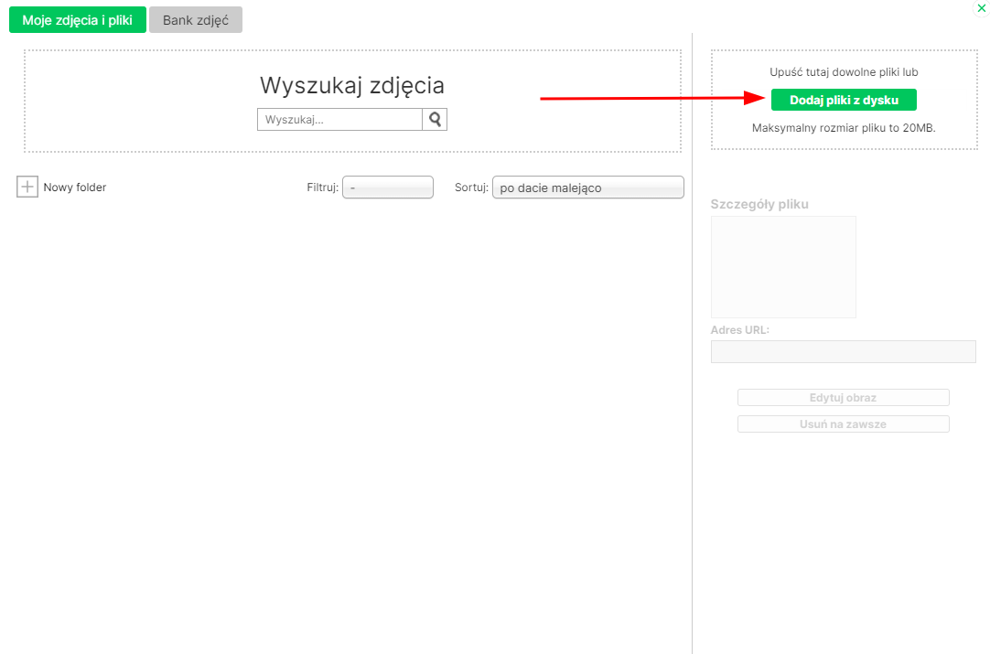Screen dimensions: 990x654
Task: Switch to the Bank zdjęć tab
Action: coord(196,20)
